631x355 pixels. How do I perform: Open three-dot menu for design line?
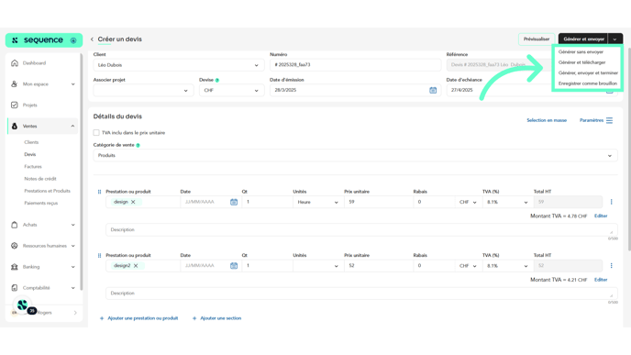(x=611, y=202)
